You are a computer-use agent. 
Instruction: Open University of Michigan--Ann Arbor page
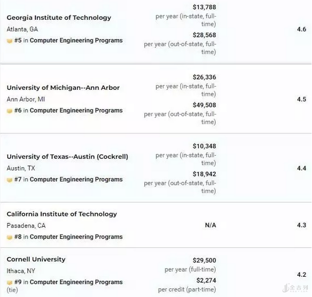(63, 87)
